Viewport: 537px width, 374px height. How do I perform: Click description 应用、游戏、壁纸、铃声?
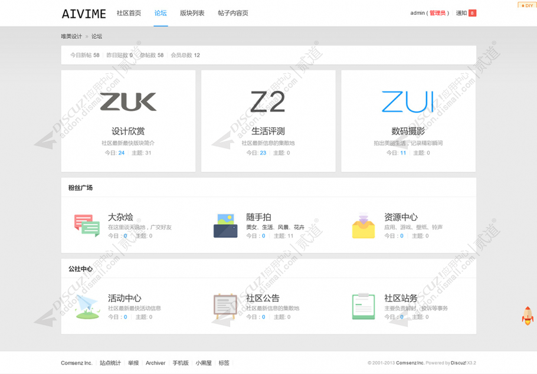click(413, 227)
